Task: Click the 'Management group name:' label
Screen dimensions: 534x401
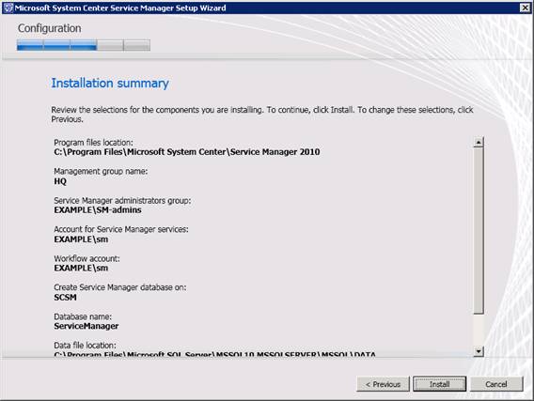Action: point(101,172)
